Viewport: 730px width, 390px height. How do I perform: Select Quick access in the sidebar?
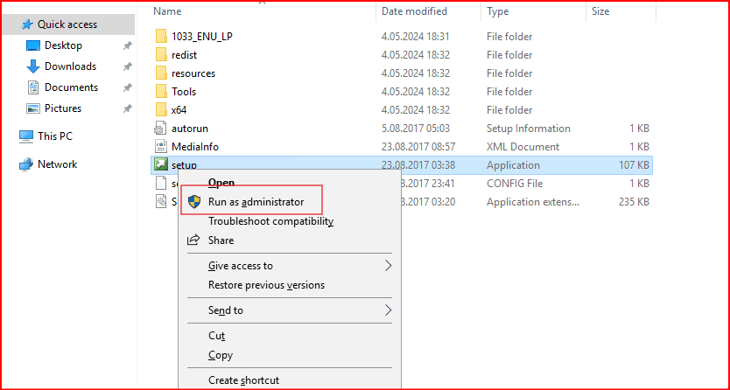click(67, 24)
